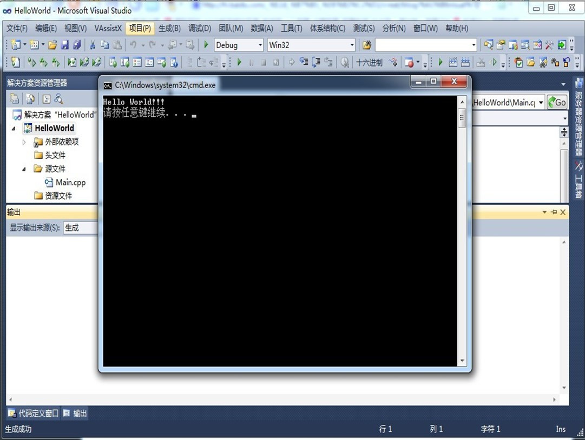Switch to the 输出 bottom tab

tap(75, 413)
